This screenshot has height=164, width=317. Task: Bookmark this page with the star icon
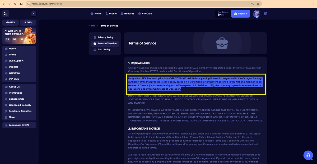pos(258,4)
